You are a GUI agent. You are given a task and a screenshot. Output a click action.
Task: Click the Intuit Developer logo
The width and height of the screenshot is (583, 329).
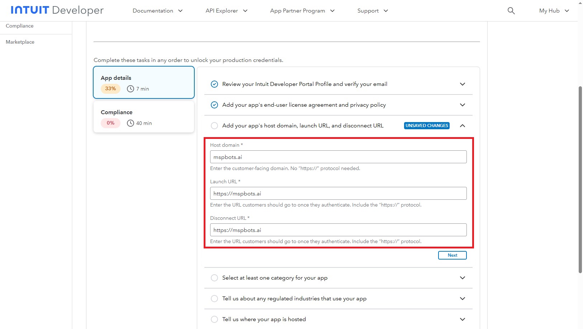coord(57,10)
